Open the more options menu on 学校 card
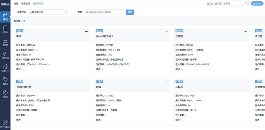This screenshot has height=130, width=265. (x=86, y=31)
